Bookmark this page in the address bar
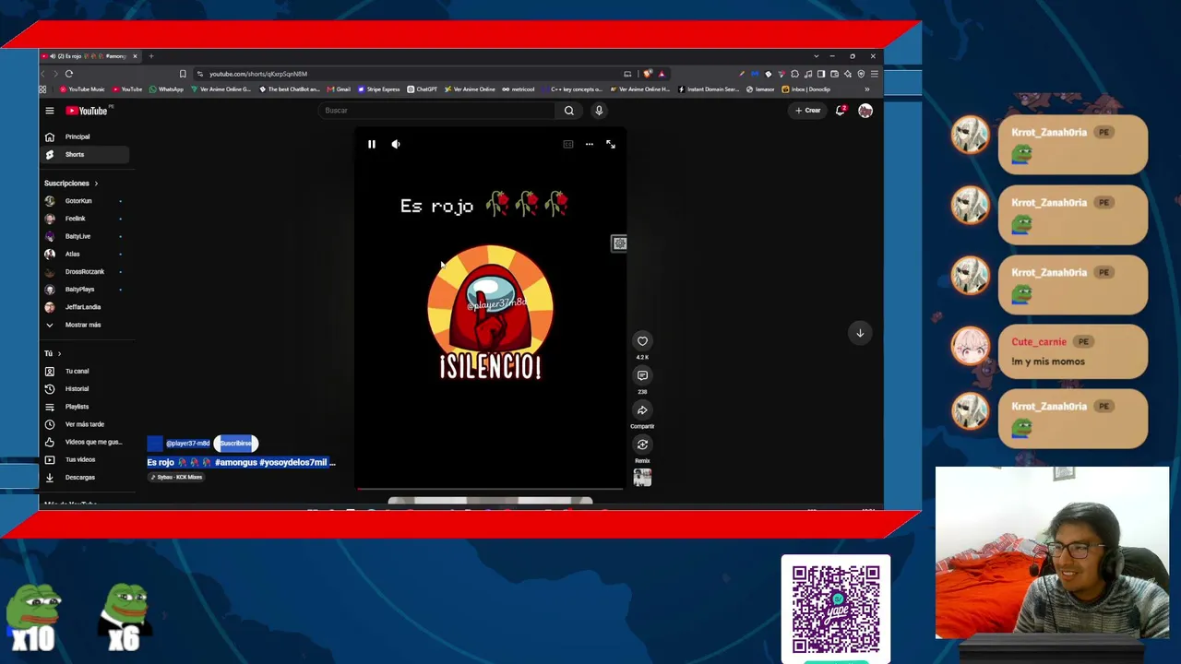Image resolution: width=1181 pixels, height=664 pixels. (183, 74)
